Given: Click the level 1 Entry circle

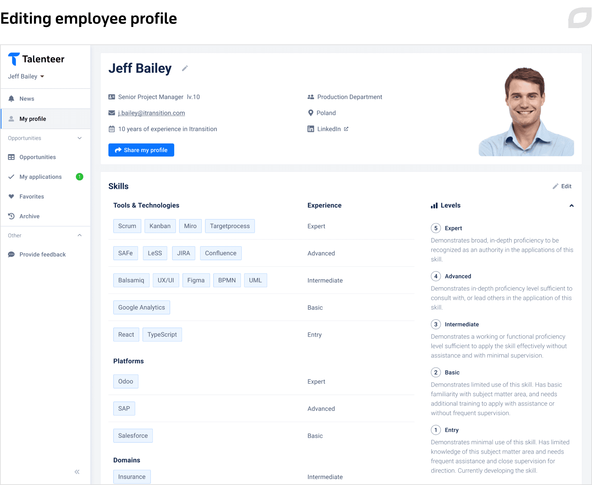Looking at the screenshot, I should pyautogui.click(x=436, y=430).
